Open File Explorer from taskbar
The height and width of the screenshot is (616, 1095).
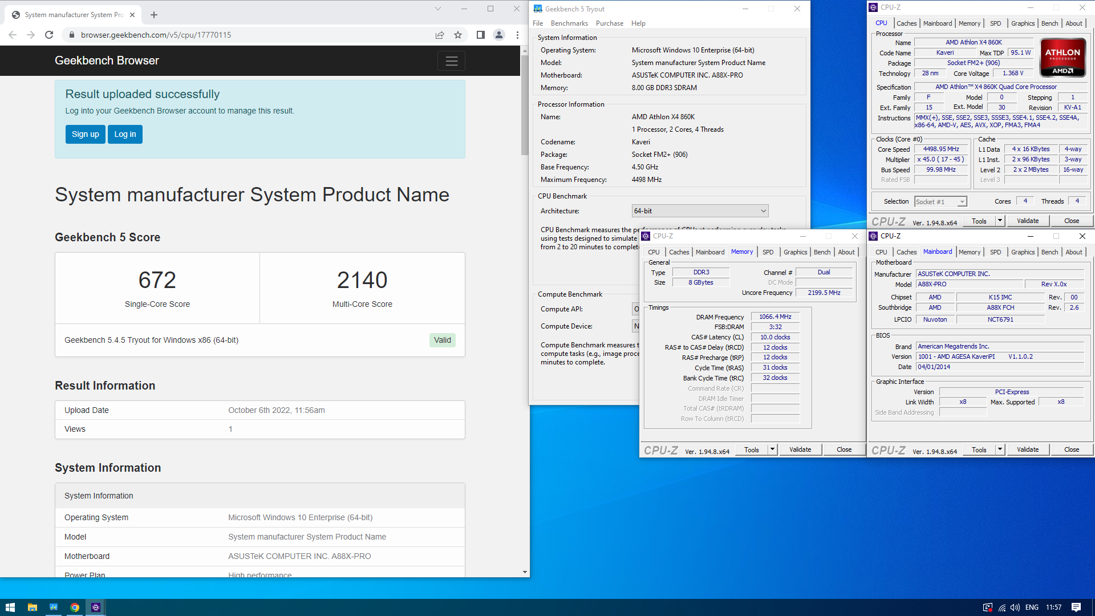point(33,607)
